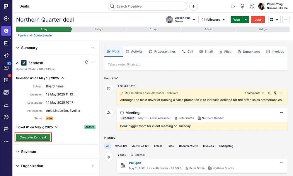The width and height of the screenshot is (293, 176).
Task: Open Products box icon in sidebar
Action: click(x=6, y=117)
